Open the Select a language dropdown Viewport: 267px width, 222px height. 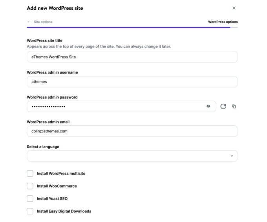pos(132,156)
